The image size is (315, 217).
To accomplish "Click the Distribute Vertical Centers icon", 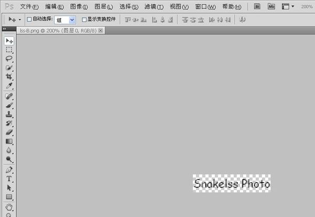I will click(x=193, y=19).
